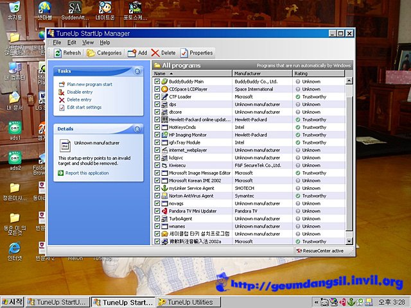411x308 pixels.
Task: Click the Pandora TV Mini Updater icon
Action: [x=164, y=211]
